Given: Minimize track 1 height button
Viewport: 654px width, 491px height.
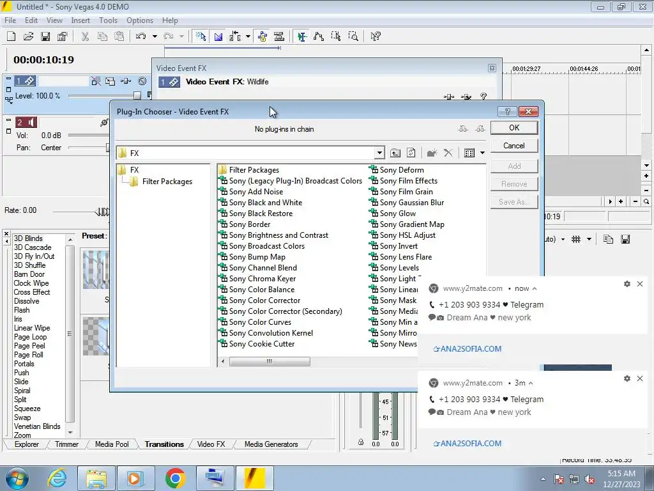Looking at the screenshot, I should coord(8,78).
